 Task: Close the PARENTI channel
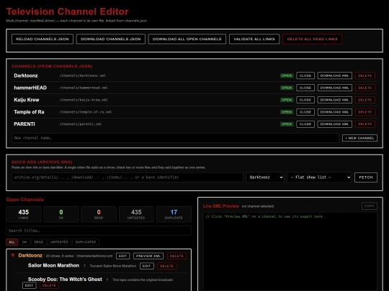[305, 124]
